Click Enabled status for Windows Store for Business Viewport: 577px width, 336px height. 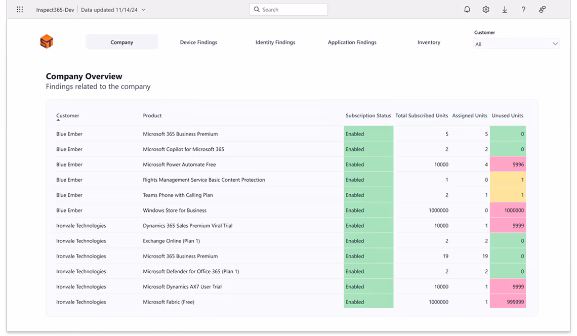point(368,210)
